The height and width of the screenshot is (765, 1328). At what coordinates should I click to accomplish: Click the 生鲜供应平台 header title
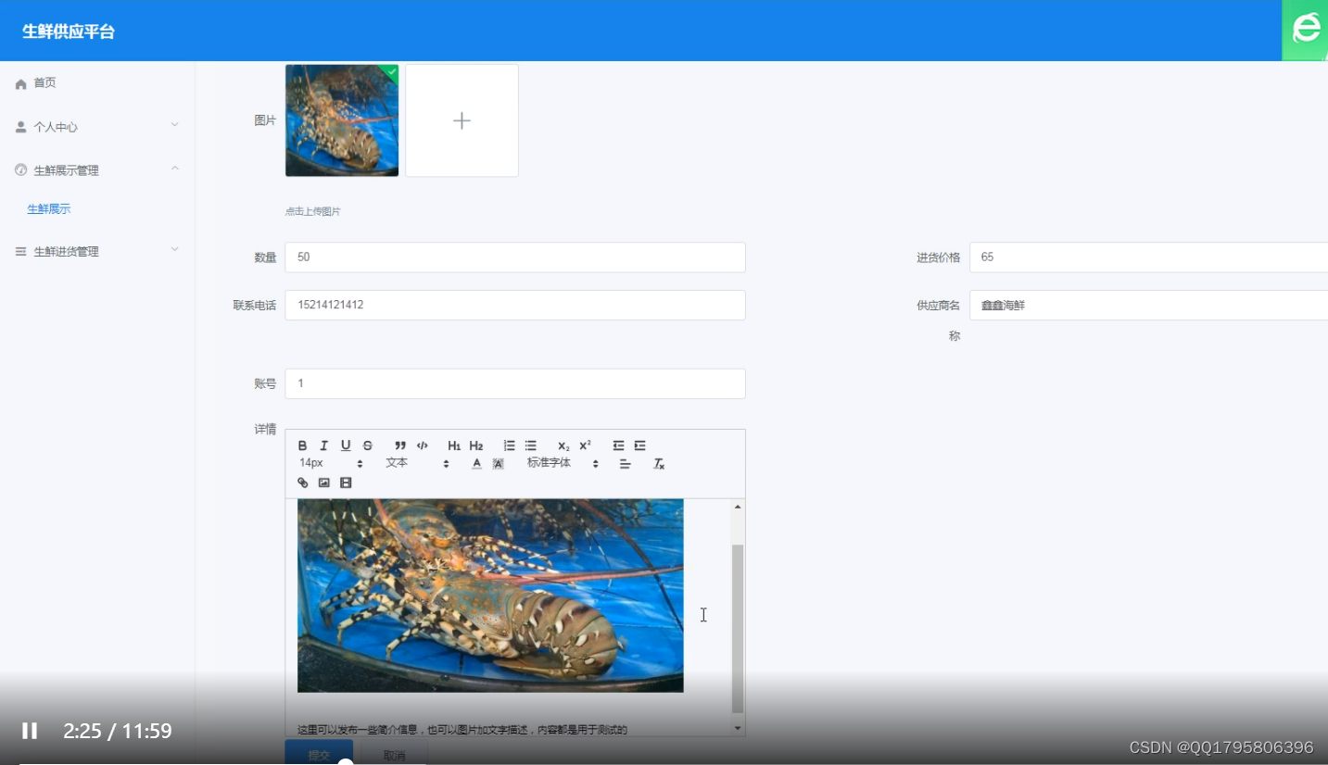[x=69, y=31]
